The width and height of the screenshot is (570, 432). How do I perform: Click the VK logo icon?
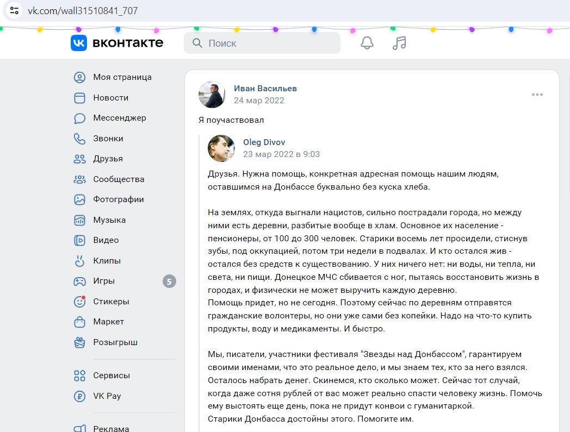click(78, 43)
